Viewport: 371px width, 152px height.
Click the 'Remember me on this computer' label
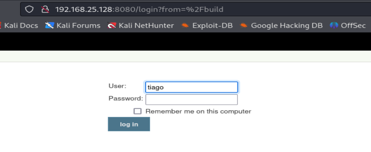198,111
